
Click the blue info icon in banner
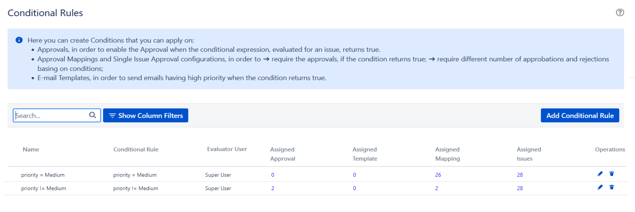19,40
